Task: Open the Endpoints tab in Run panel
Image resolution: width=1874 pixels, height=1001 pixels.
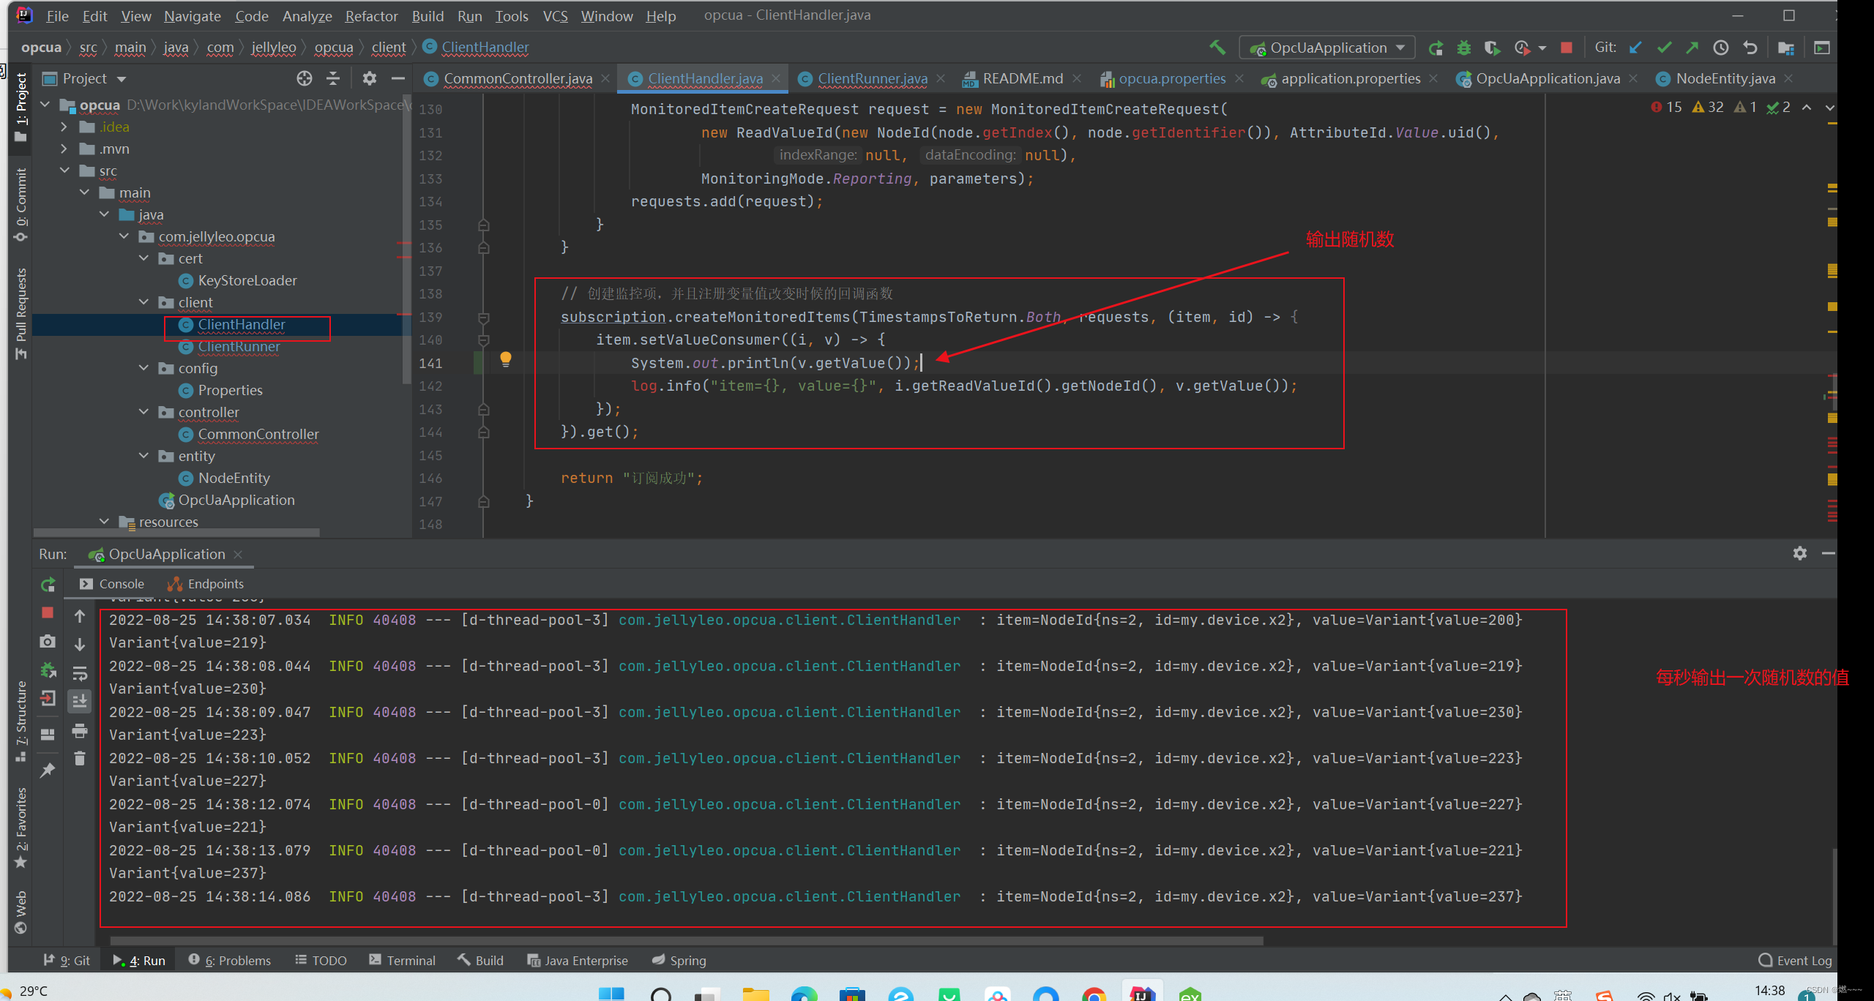Action: point(206,584)
